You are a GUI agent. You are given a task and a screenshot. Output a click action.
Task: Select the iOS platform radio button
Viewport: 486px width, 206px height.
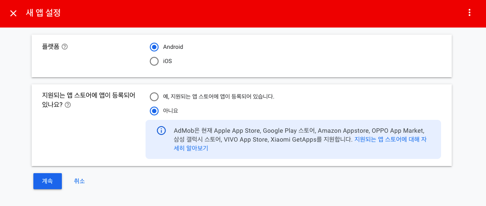[154, 61]
